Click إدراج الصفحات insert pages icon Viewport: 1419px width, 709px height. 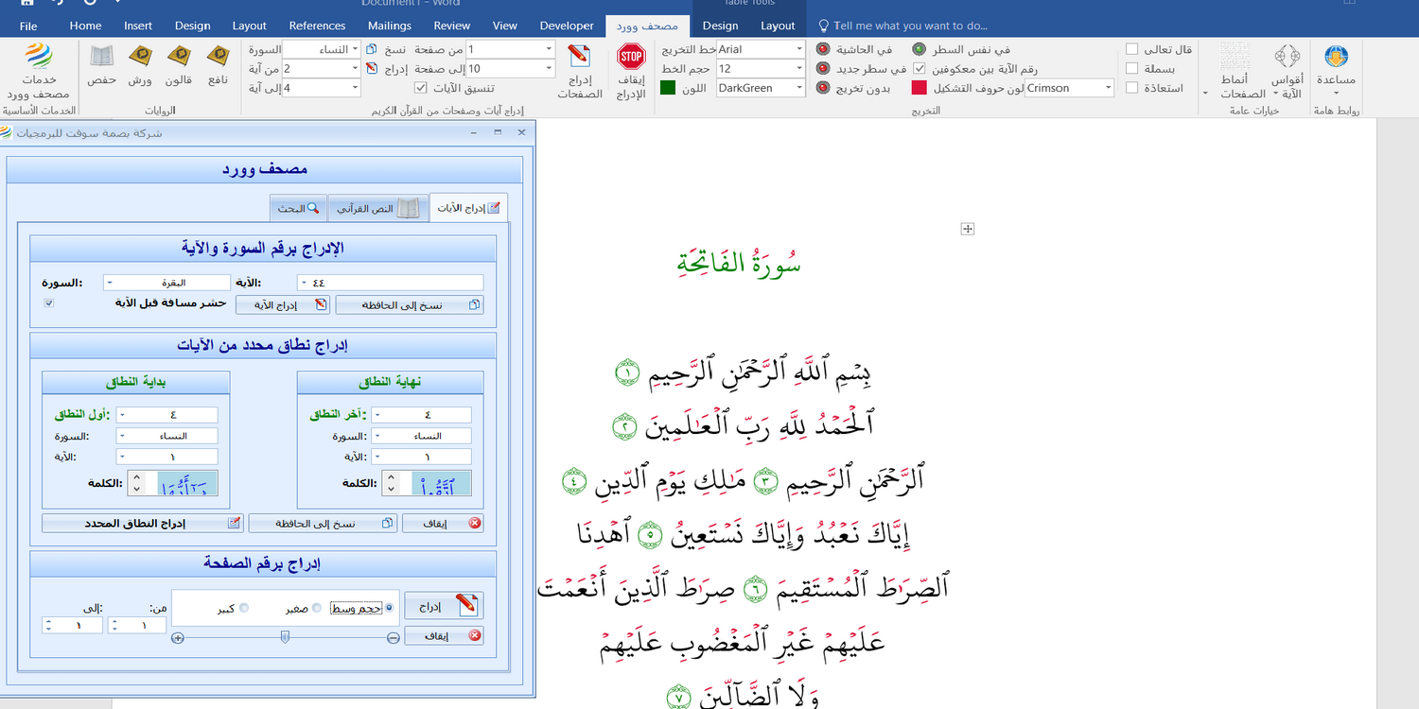(x=579, y=58)
